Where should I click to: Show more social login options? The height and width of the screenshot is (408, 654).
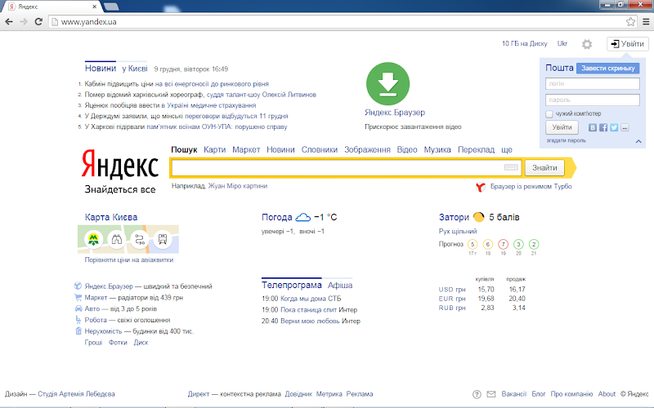coord(625,127)
